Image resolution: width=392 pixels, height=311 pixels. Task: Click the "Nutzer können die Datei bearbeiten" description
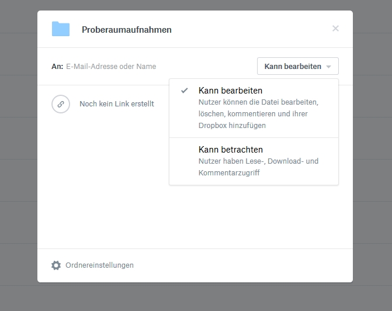tap(258, 102)
